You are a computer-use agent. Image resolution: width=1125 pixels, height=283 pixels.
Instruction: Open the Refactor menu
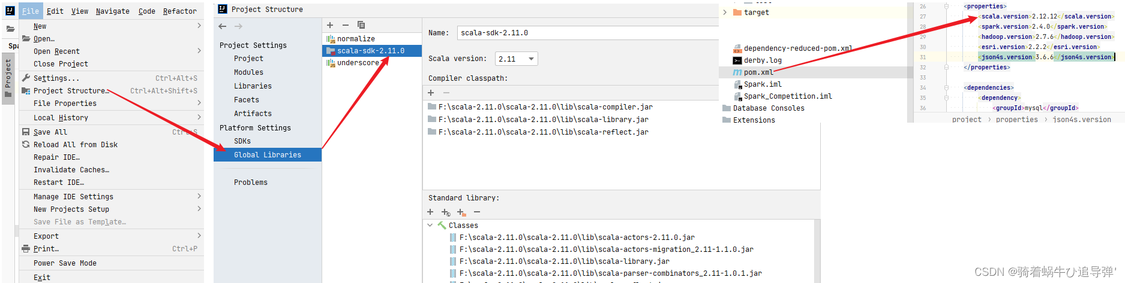click(x=180, y=11)
